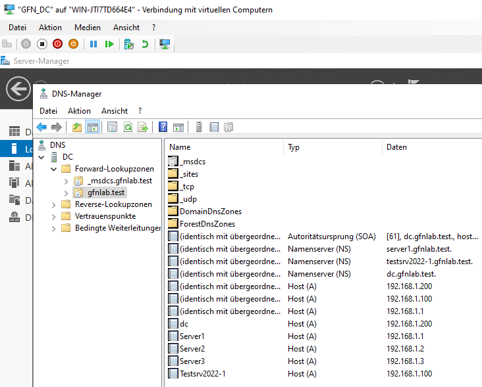The height and width of the screenshot is (387, 482).
Task: Revert the virtual machine using undo arrow
Action: [x=145, y=44]
